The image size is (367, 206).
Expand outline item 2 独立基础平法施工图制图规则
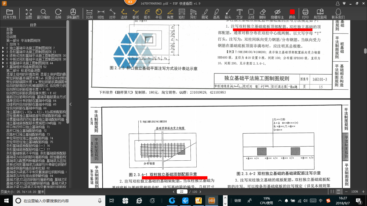(3, 48)
